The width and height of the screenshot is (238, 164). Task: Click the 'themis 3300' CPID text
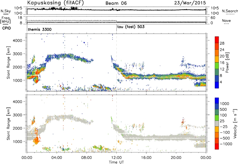[40, 29]
